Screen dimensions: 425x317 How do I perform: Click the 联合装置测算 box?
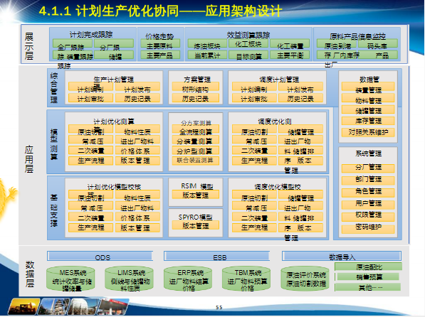(196, 161)
